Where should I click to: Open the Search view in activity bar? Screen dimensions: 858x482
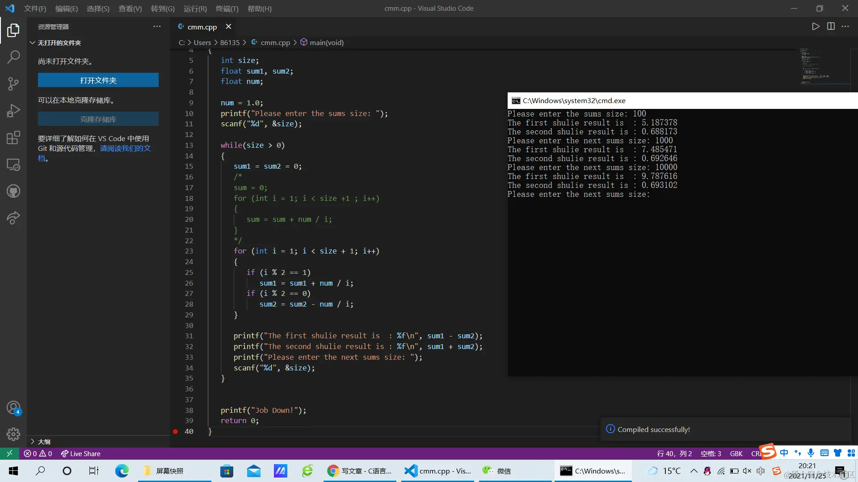13,57
